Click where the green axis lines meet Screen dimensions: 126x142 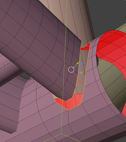[61, 134]
